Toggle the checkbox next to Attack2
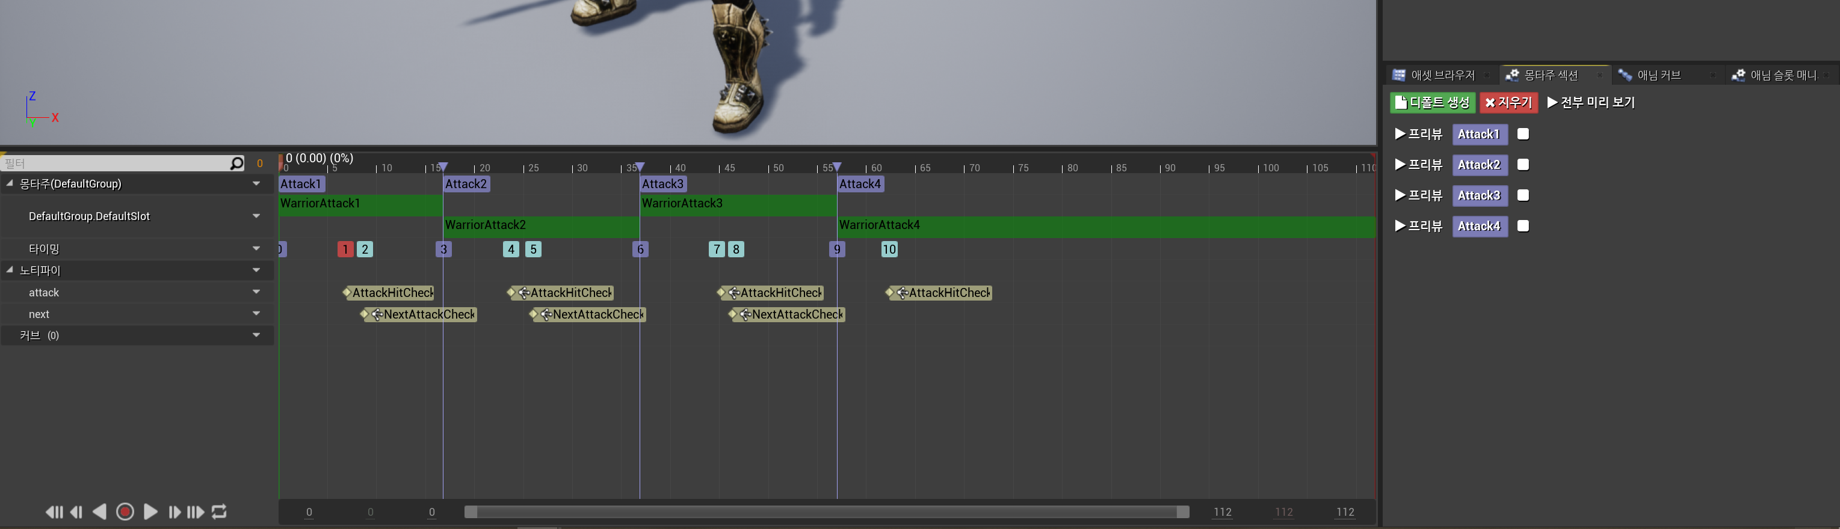 (x=1523, y=165)
